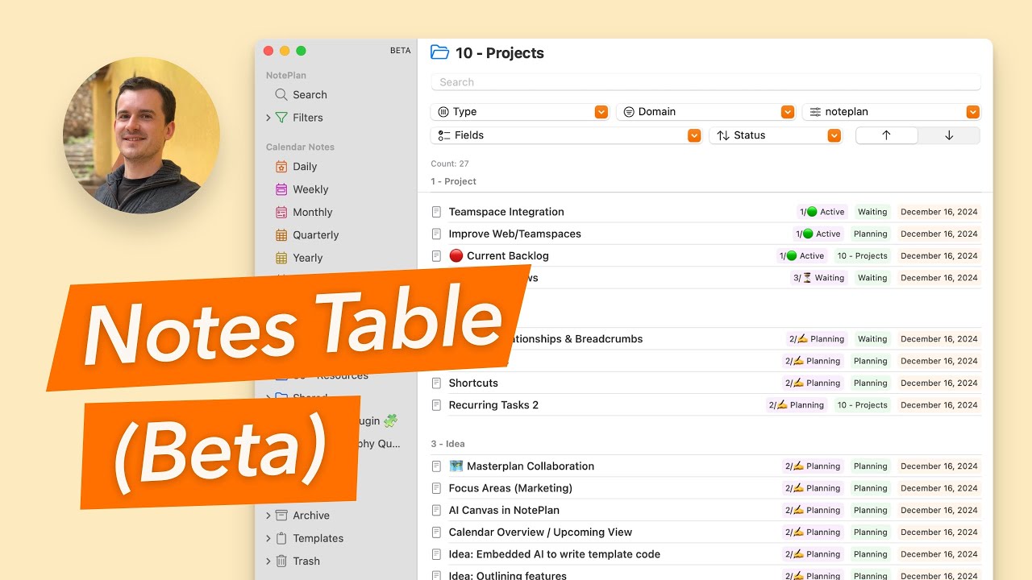Expand the Archive folder chevron
1032x580 pixels.
pyautogui.click(x=268, y=516)
